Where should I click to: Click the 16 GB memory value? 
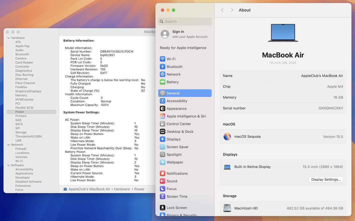(x=338, y=97)
